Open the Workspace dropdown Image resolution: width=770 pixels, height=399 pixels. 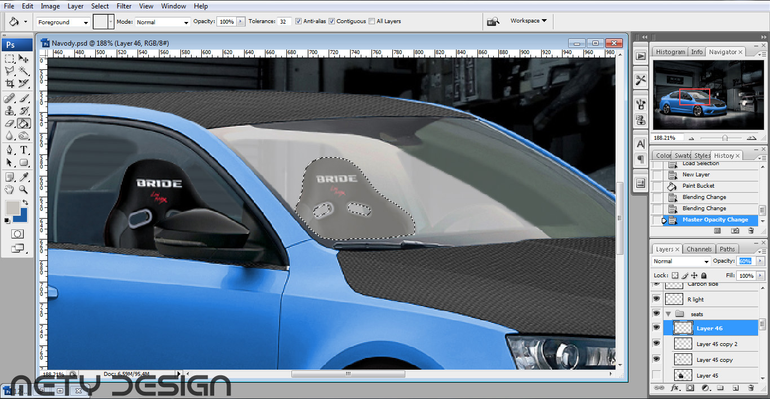528,21
